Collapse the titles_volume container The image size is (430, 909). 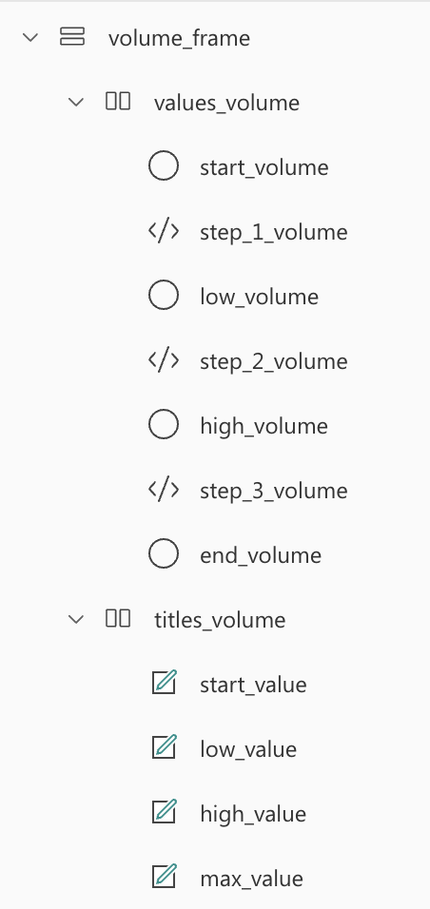(76, 620)
